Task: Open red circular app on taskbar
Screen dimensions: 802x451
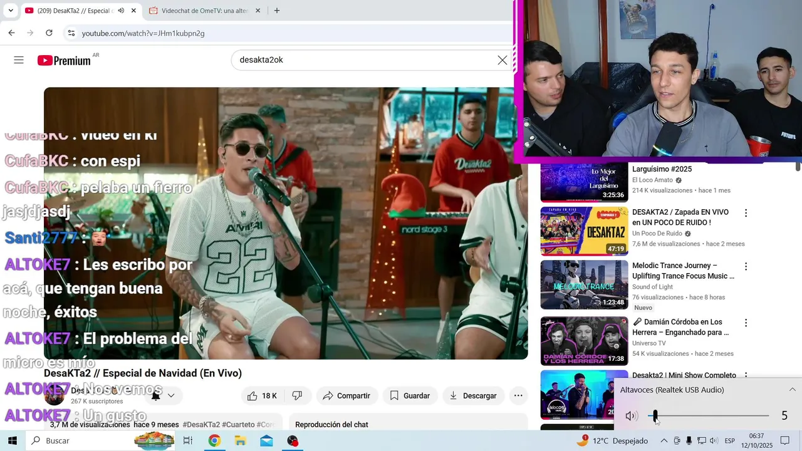Action: 293,441
